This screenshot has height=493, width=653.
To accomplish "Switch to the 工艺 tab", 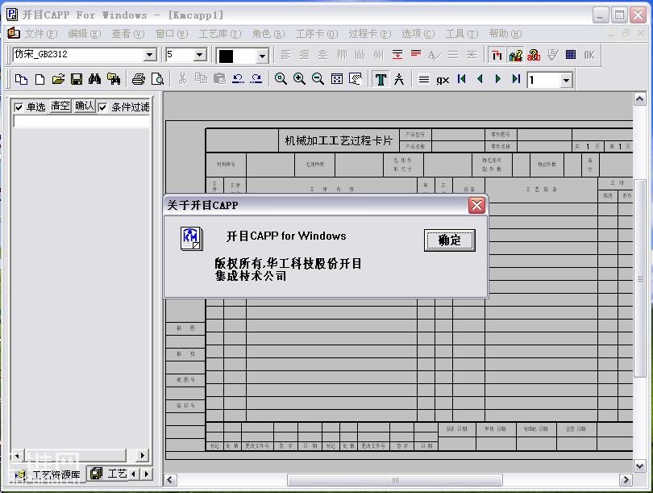I will click(x=109, y=474).
